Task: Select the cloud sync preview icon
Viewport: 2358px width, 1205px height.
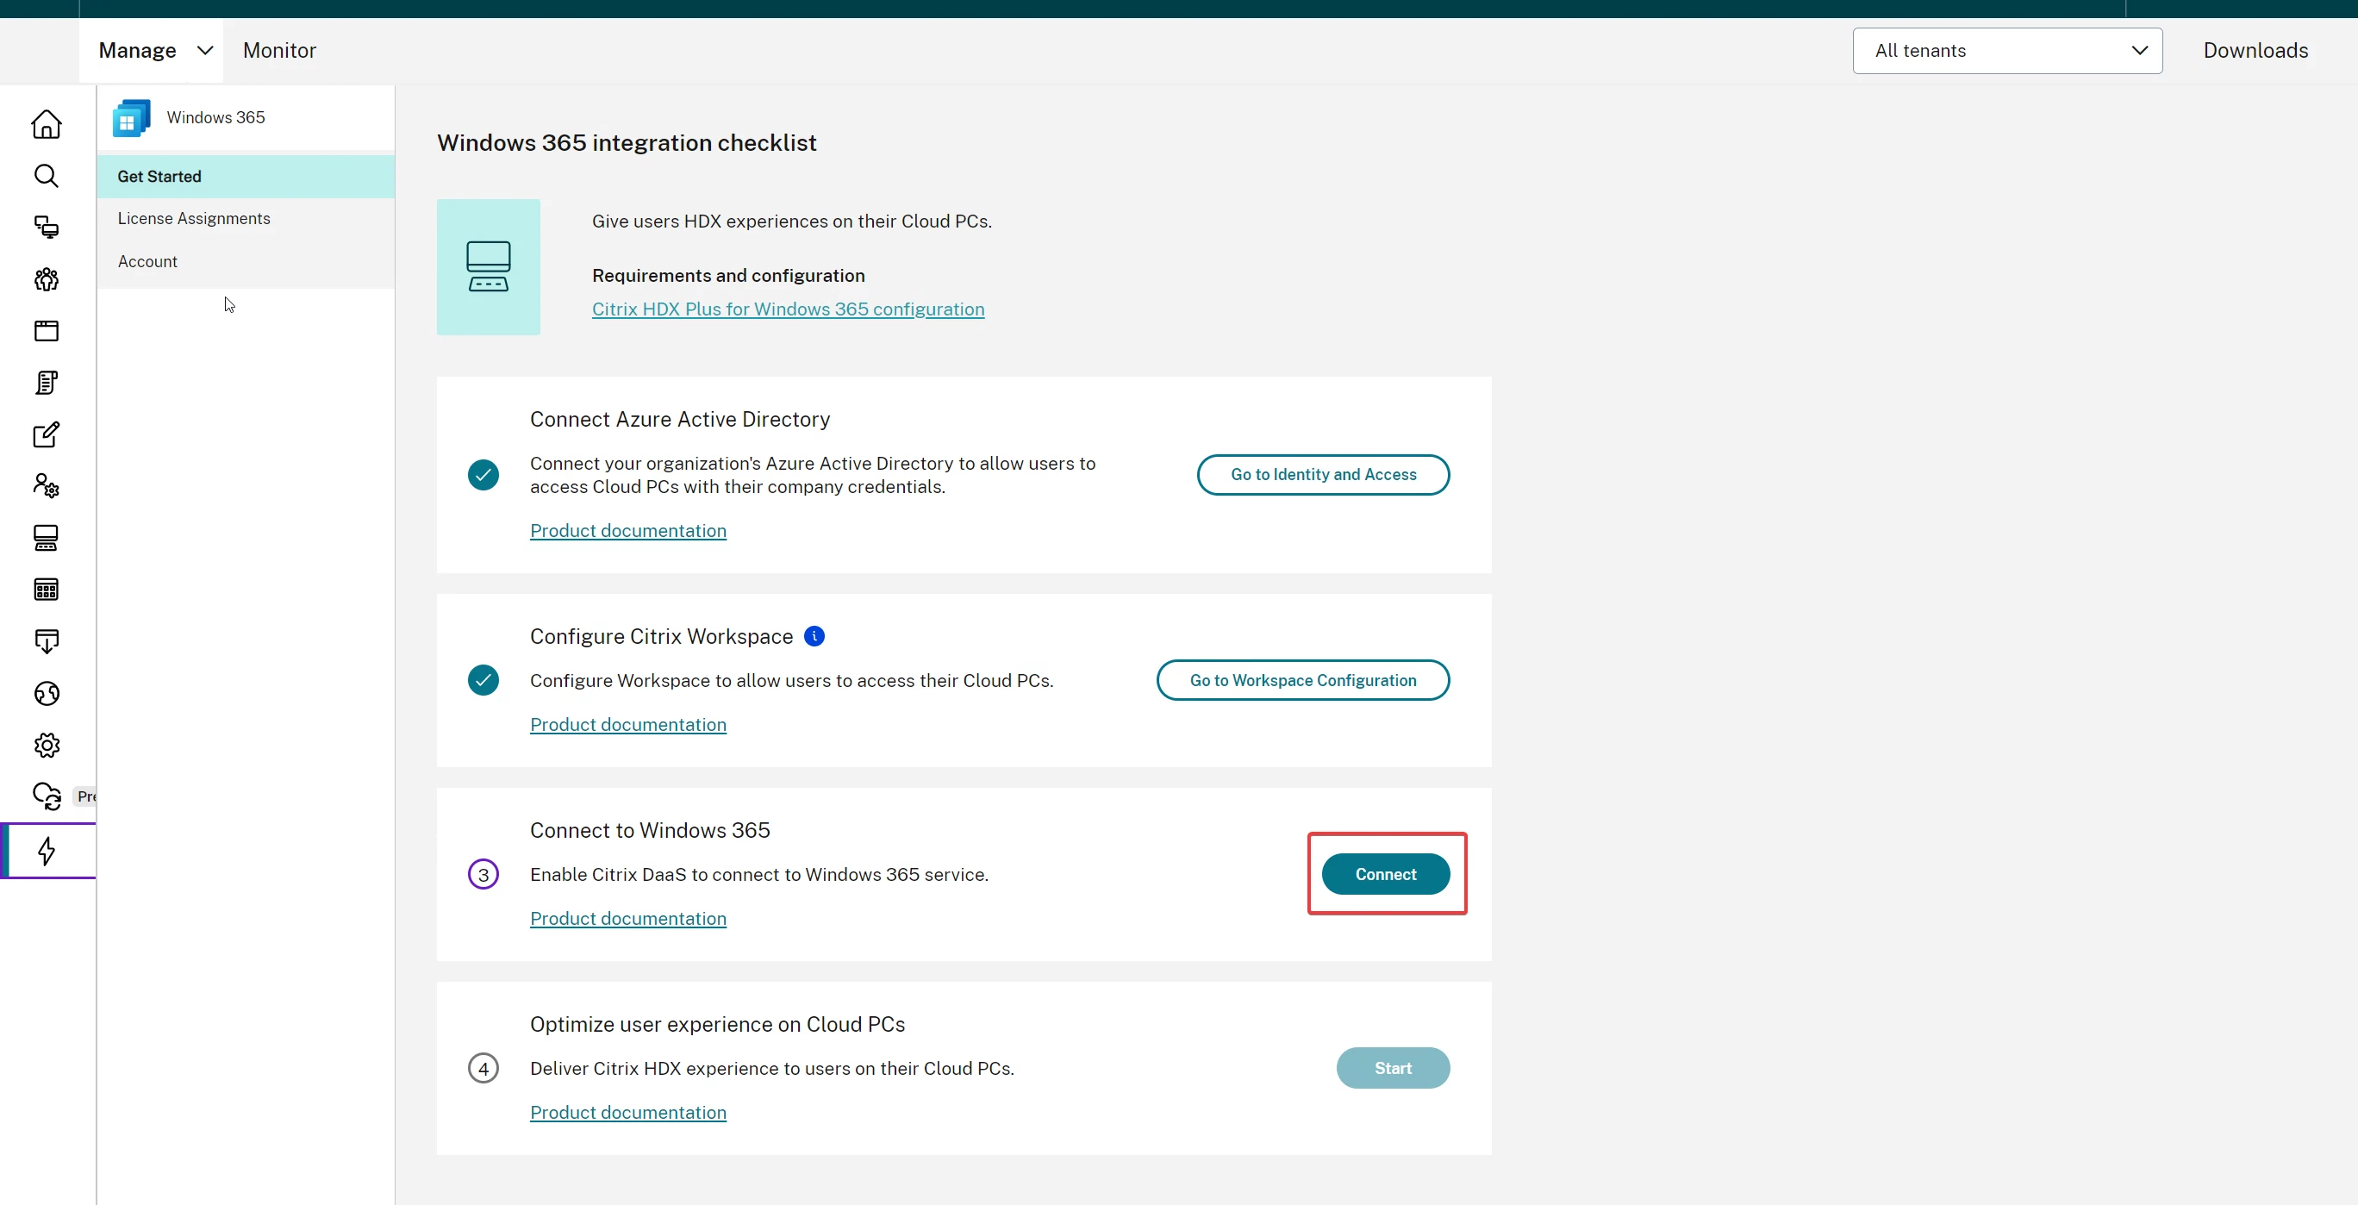Action: (46, 796)
